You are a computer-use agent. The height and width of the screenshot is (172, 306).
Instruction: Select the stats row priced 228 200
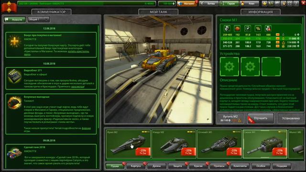coord(261,46)
